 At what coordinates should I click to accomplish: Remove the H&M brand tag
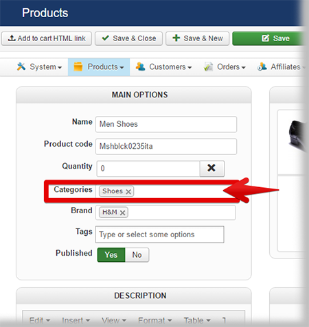click(122, 213)
